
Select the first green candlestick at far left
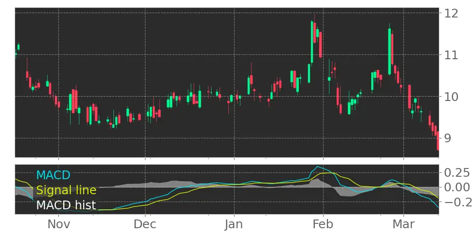point(18,47)
